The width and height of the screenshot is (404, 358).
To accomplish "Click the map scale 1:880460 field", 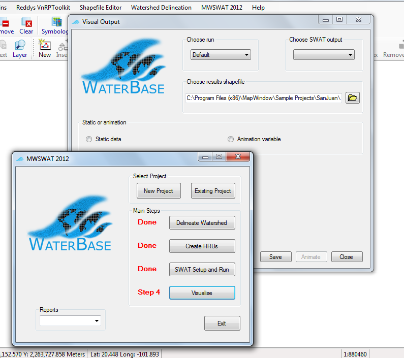I will coord(355,354).
